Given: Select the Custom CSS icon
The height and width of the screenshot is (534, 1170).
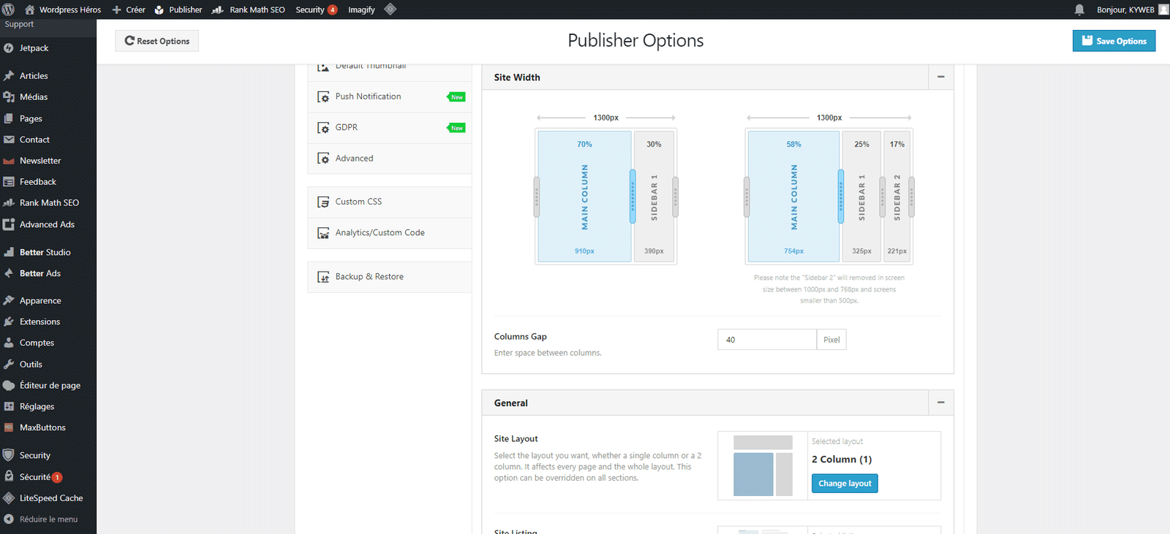Looking at the screenshot, I should pos(323,202).
